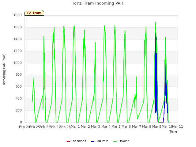Click the chart title Tonzi Tram Incoming PAR
This screenshot has width=196, height=147.
point(98,3)
